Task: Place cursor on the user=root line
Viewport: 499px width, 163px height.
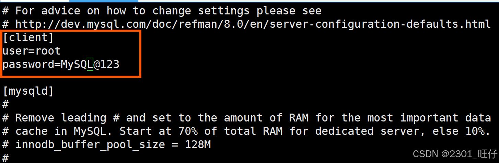Action: click(32, 51)
